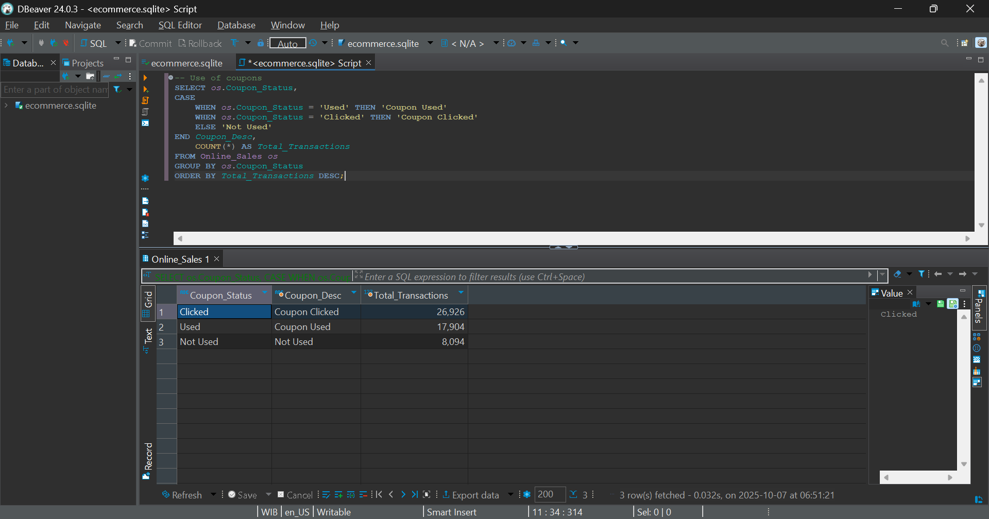Screen dimensions: 989x519
Task: Go to the last row of results
Action: [x=415, y=495]
